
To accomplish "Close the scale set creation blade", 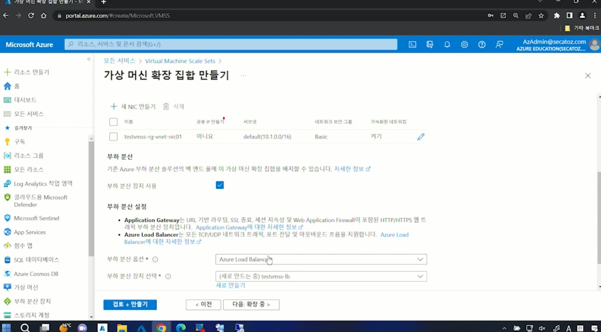I will coord(588,76).
